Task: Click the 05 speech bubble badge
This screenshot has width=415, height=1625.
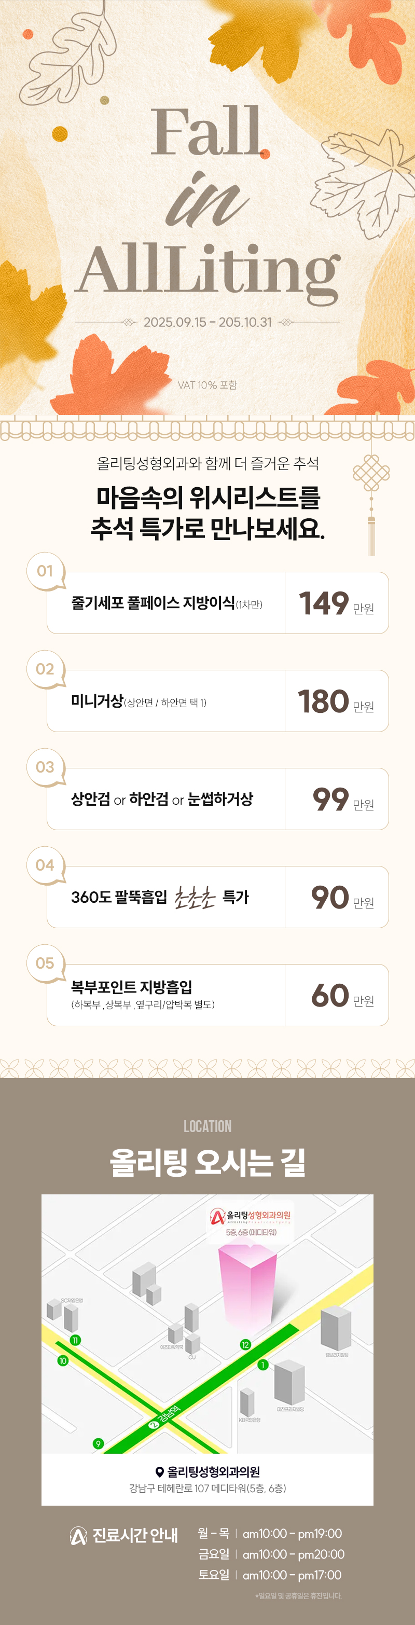Action: pyautogui.click(x=46, y=962)
